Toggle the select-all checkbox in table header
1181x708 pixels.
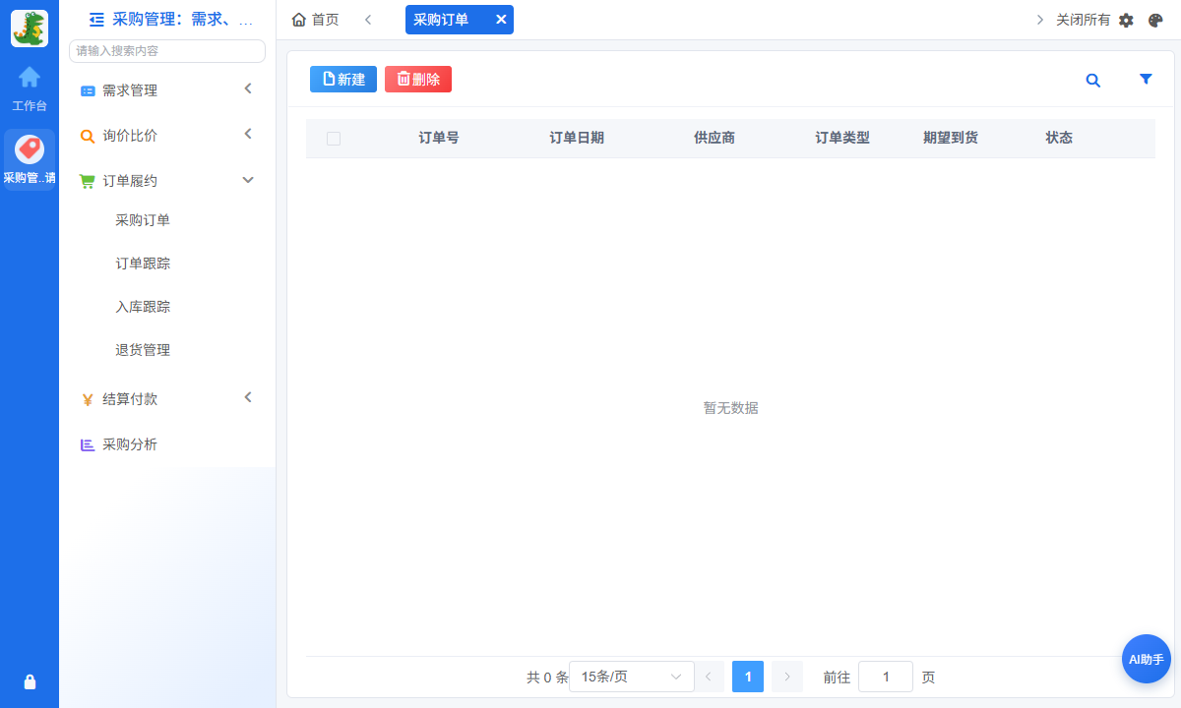pyautogui.click(x=334, y=139)
